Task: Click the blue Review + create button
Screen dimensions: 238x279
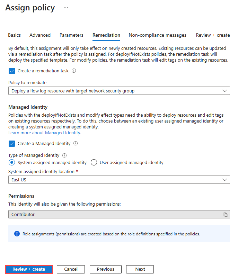Action: click(x=29, y=269)
